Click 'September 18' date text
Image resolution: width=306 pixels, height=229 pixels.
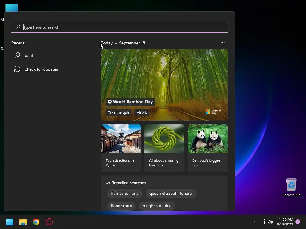(x=132, y=43)
